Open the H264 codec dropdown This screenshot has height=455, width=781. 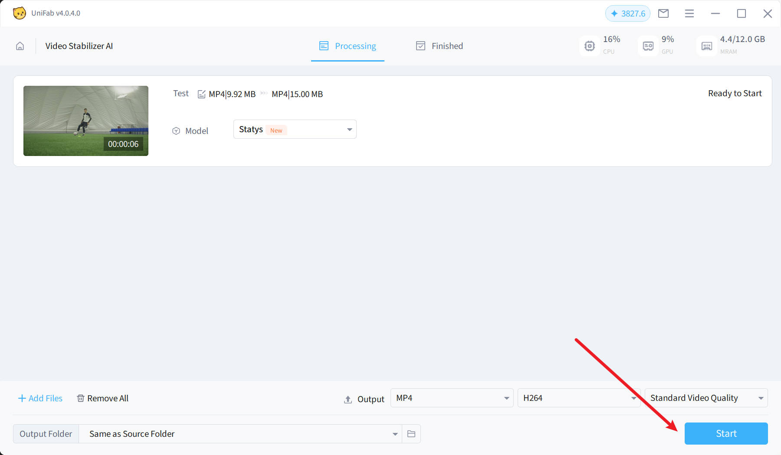click(x=578, y=398)
